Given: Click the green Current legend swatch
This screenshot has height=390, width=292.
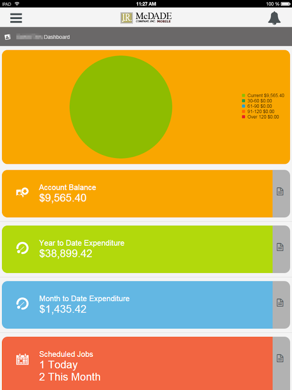Looking at the screenshot, I should click(x=244, y=96).
